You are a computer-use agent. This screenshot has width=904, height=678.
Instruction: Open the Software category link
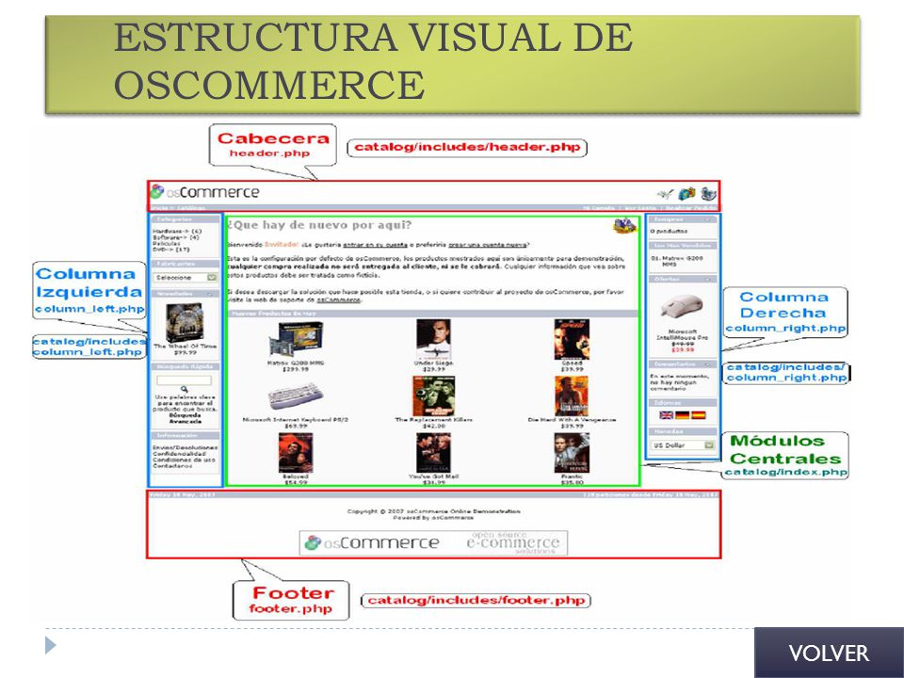(x=176, y=237)
